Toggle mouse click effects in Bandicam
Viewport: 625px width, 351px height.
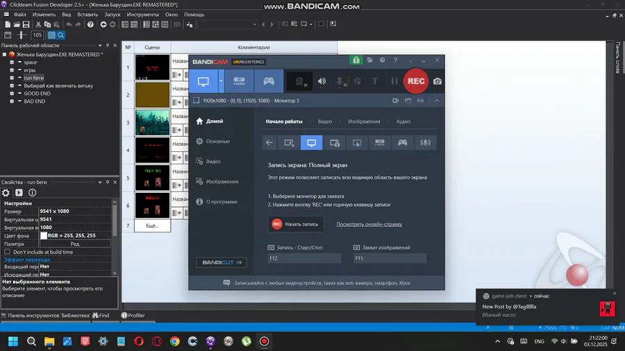point(358,81)
